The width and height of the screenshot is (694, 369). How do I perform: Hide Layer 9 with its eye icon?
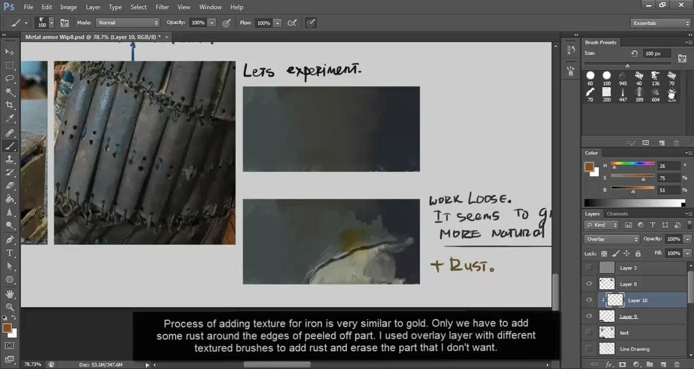pyautogui.click(x=589, y=316)
